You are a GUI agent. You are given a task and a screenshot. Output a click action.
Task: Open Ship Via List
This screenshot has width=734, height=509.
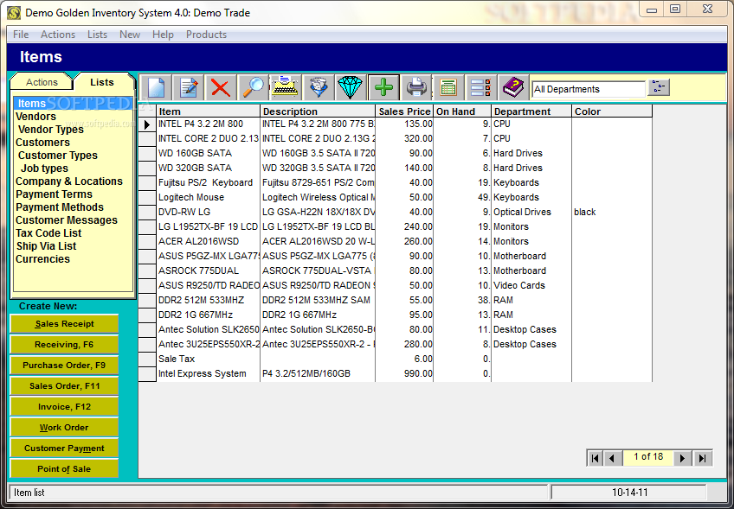[46, 246]
